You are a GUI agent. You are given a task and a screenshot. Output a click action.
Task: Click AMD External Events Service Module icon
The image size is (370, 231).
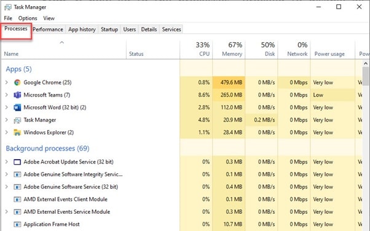point(17,212)
